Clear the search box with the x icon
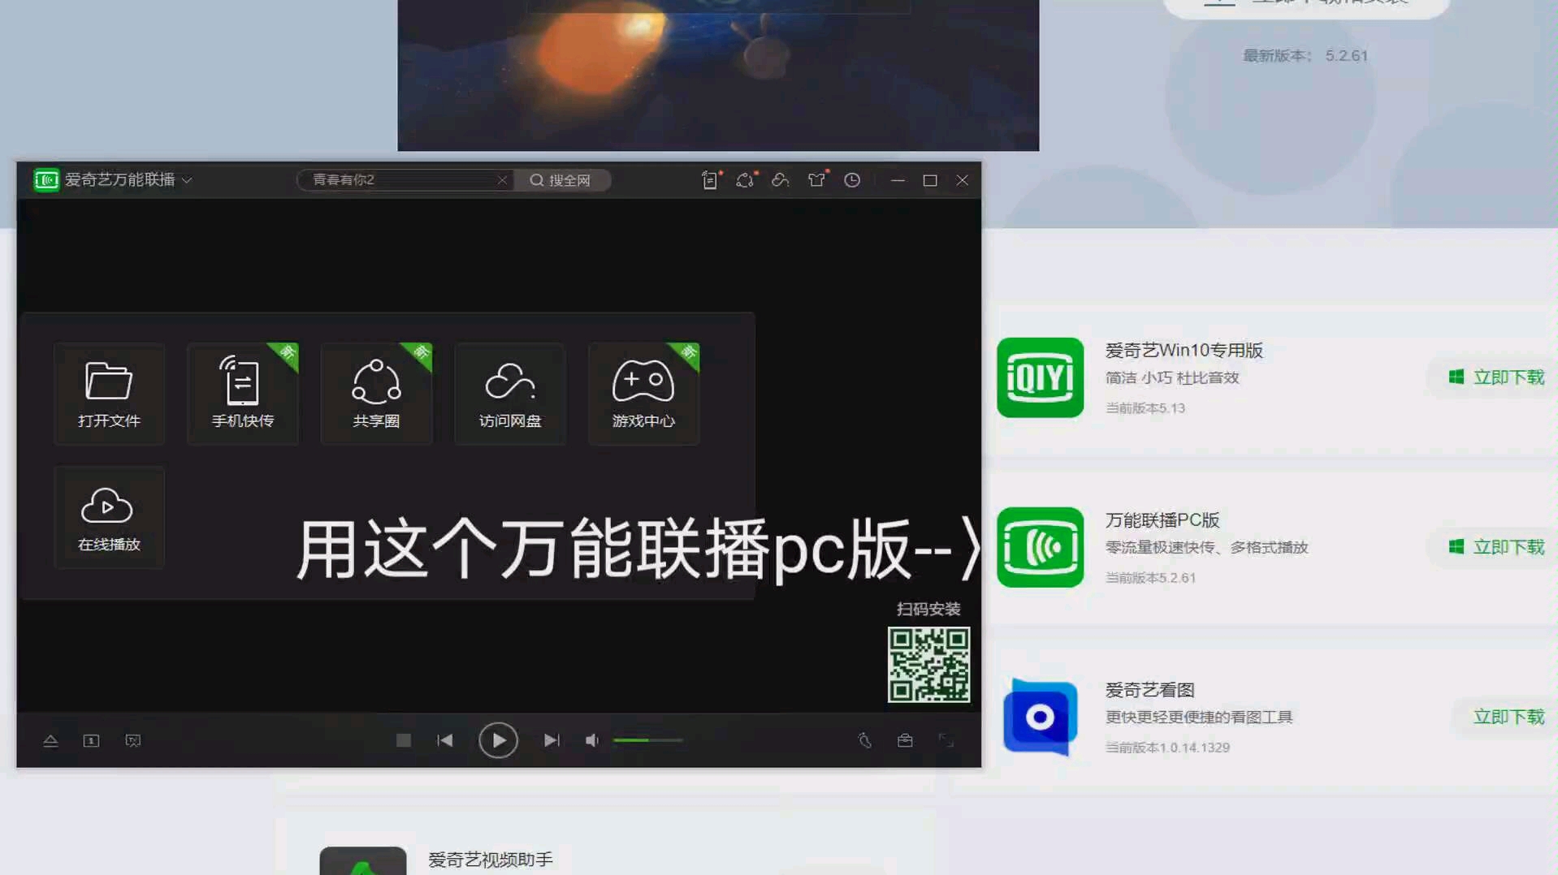1558x875 pixels. coord(502,180)
